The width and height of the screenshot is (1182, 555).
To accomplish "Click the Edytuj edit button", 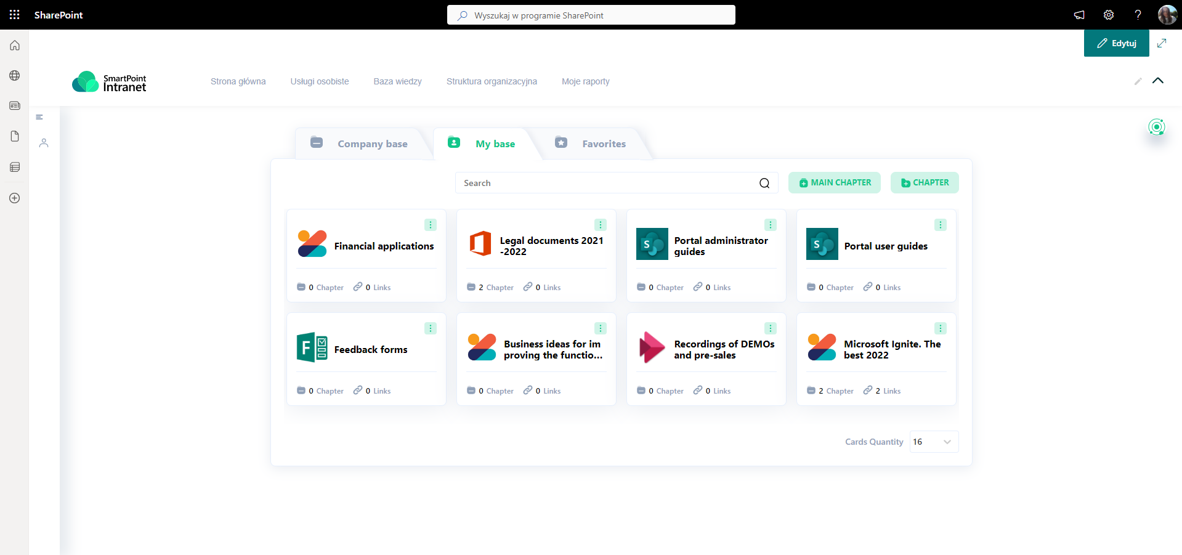I will pyautogui.click(x=1116, y=43).
